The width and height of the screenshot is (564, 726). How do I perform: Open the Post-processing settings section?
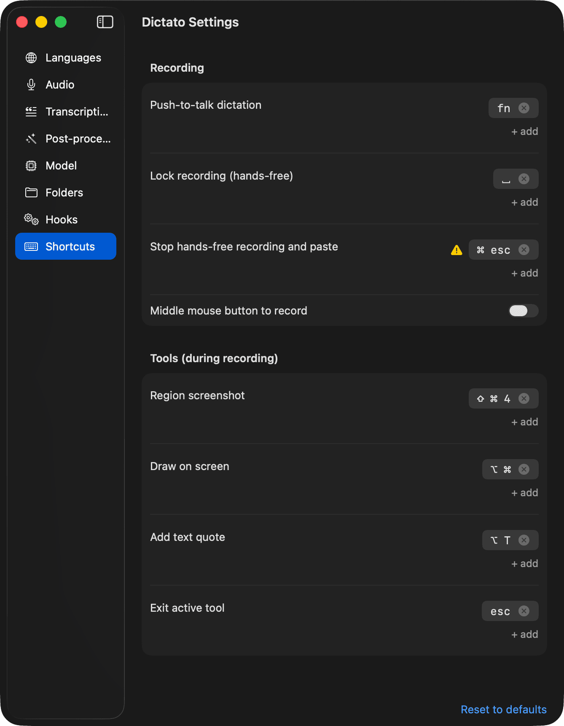66,139
